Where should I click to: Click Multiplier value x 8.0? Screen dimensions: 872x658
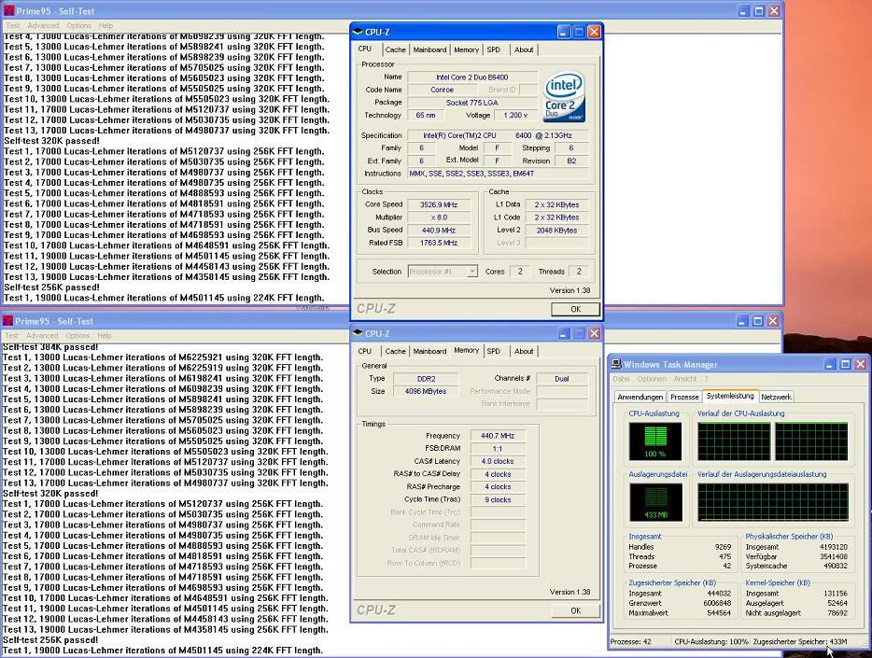click(x=439, y=217)
